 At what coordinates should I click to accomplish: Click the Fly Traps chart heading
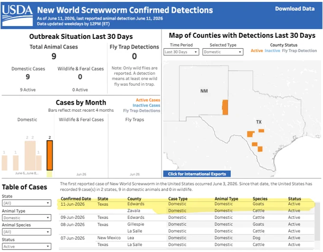(134, 119)
